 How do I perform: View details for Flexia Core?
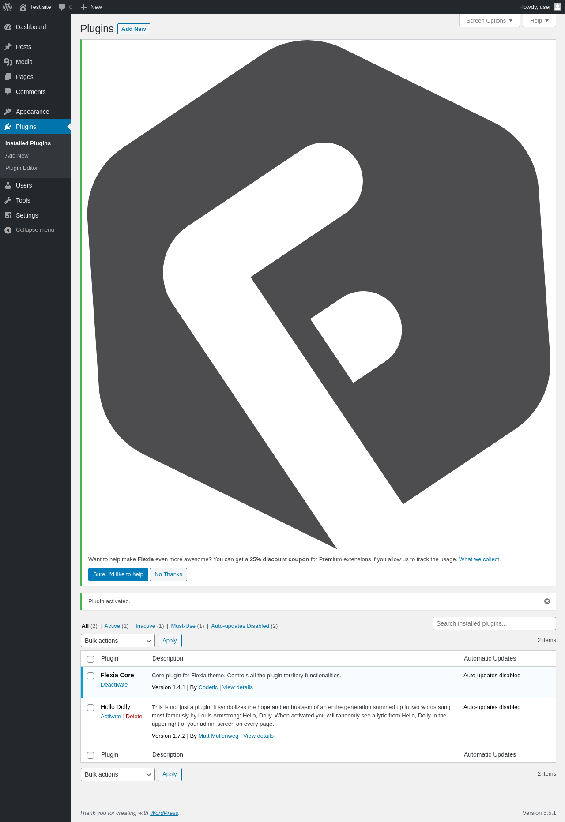237,687
